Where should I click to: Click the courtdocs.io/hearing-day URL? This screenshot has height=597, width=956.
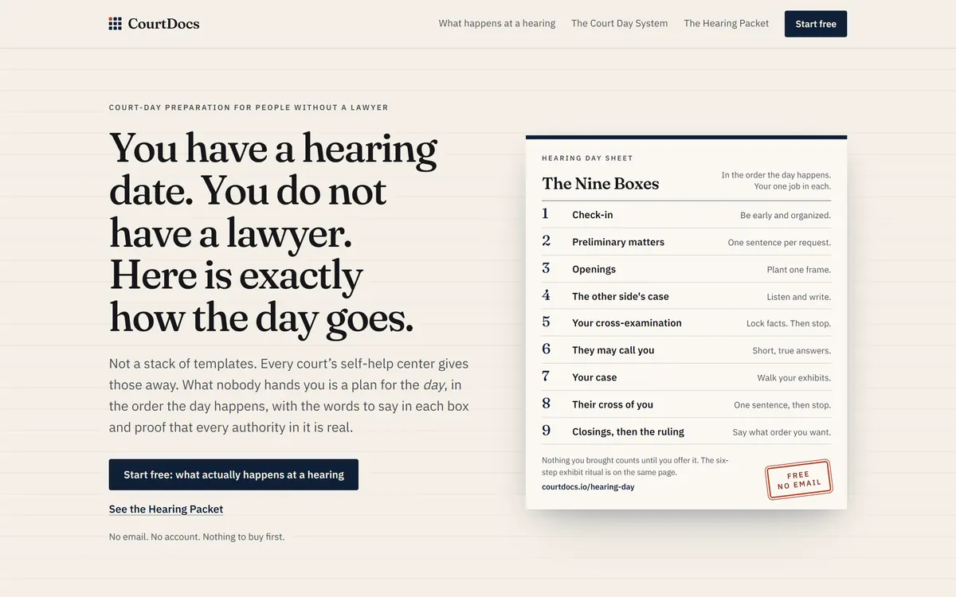click(588, 486)
